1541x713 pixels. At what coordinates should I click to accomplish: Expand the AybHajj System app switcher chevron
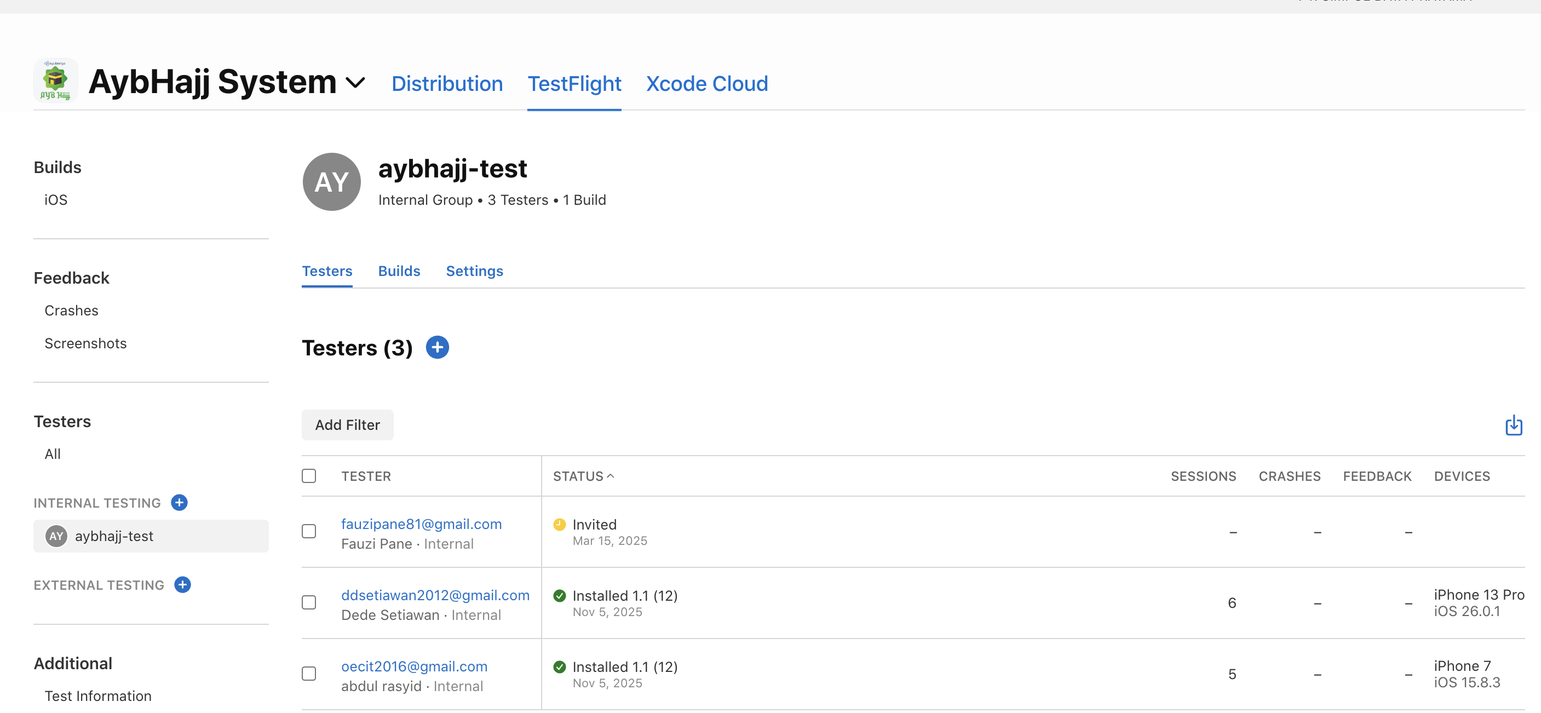pos(355,83)
